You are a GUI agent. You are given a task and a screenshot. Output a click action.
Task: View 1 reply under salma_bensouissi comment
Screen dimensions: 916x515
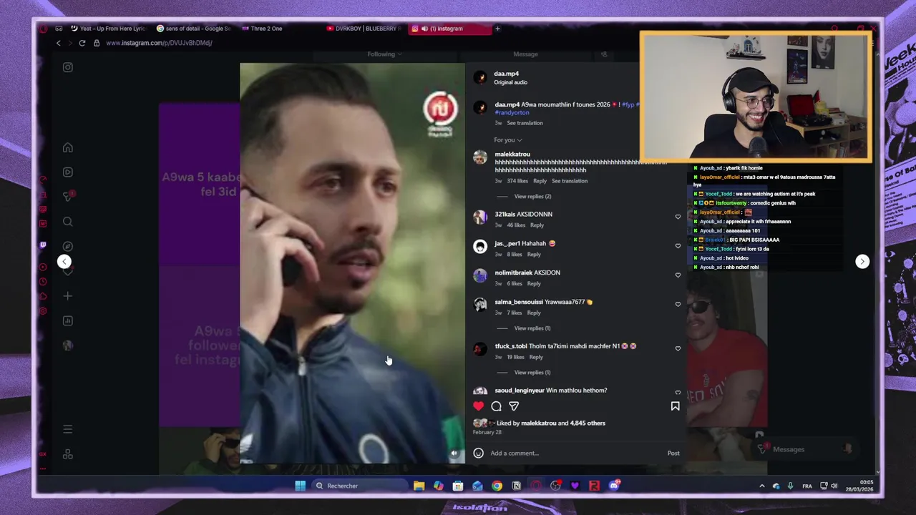click(x=532, y=328)
